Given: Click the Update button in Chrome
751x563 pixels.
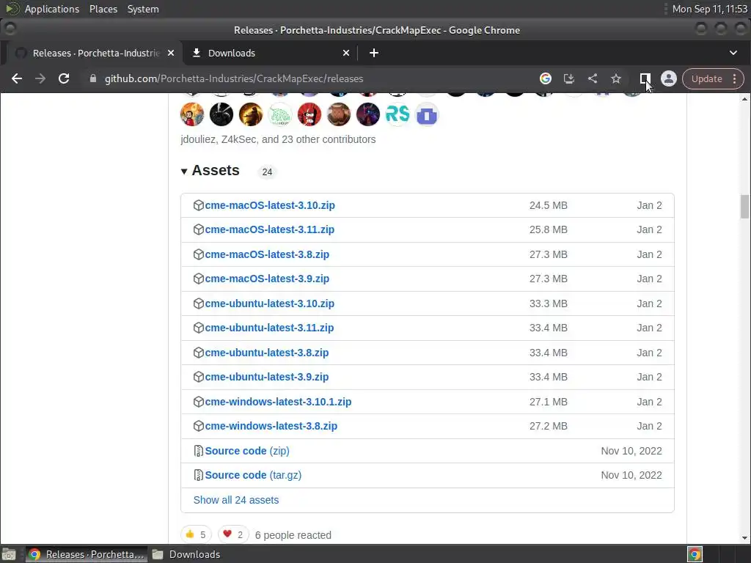Looking at the screenshot, I should 706,78.
